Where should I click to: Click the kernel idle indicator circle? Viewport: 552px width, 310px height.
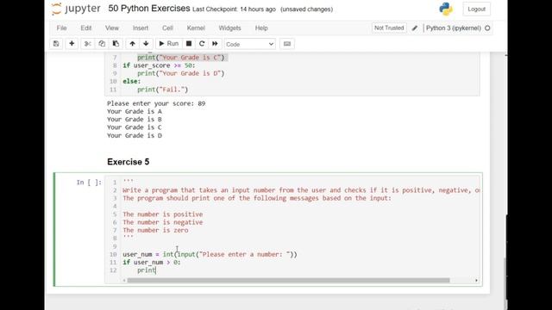(x=487, y=28)
